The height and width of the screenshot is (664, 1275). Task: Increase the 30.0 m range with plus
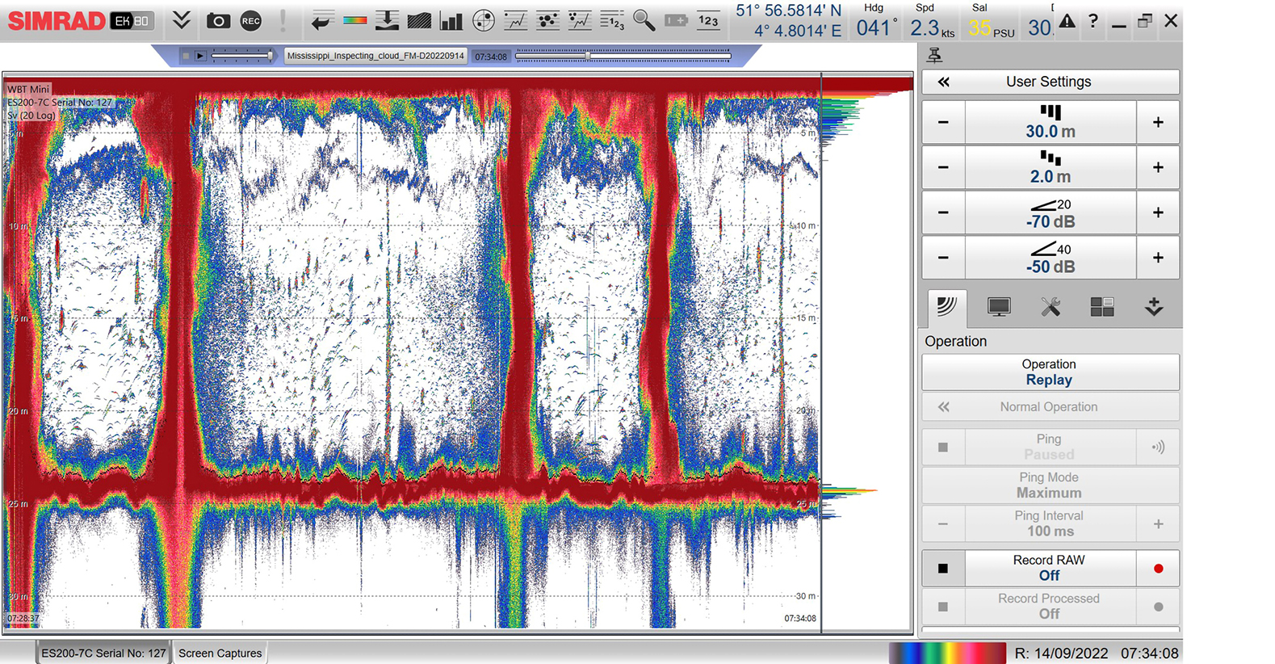pos(1158,122)
